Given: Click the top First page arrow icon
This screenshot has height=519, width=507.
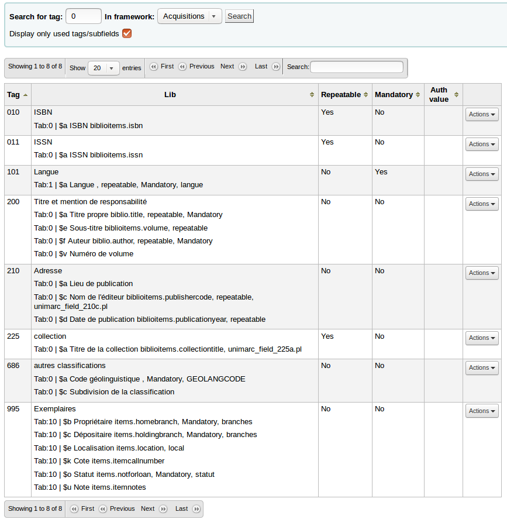Looking at the screenshot, I should [154, 67].
